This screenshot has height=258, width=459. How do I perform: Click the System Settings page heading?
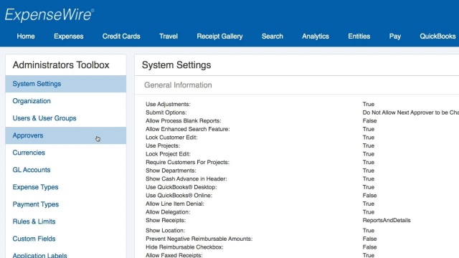click(x=176, y=65)
